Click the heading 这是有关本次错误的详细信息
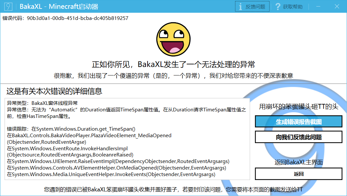The width and height of the screenshot is (347, 196). (54, 91)
